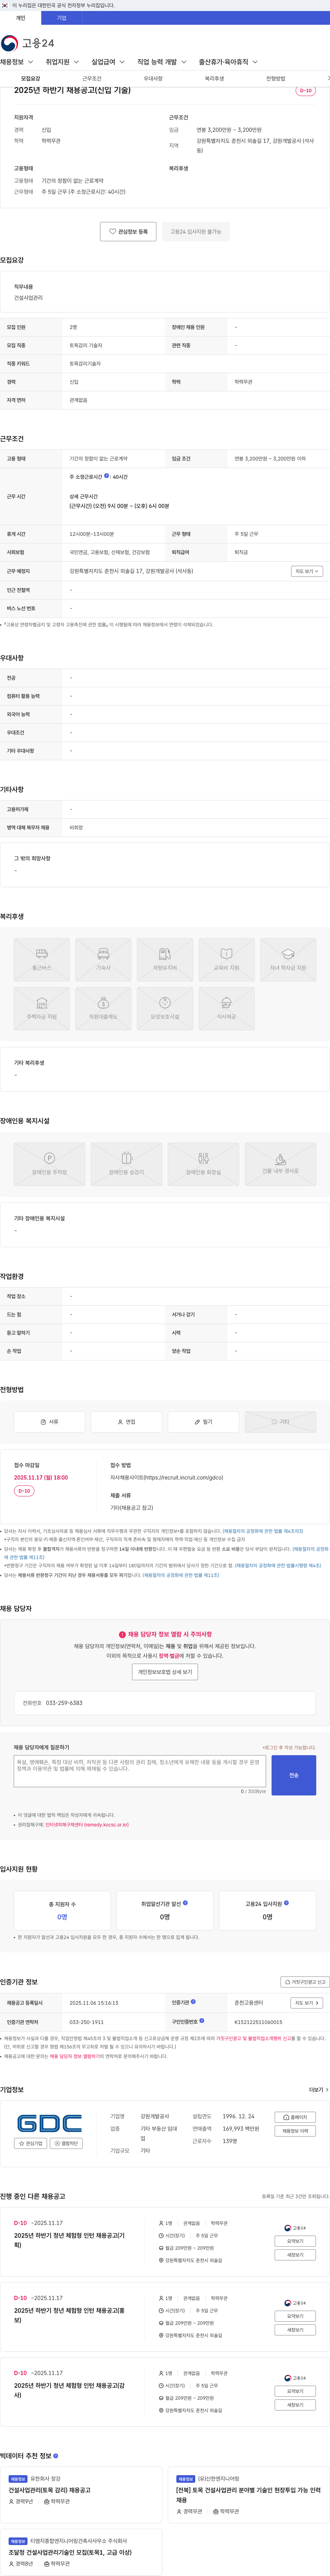Expand the 실업급여 menu
Viewport: 330px width, 2576px height.
pos(108,62)
